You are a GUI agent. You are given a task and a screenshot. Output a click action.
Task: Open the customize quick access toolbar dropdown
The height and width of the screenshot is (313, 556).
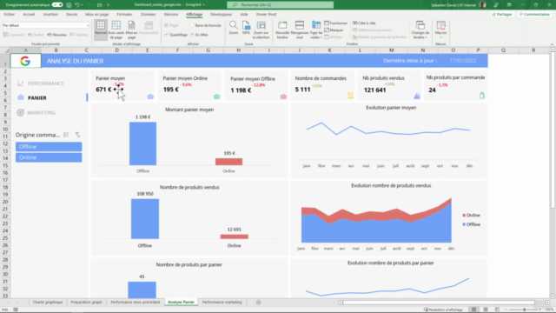coord(108,5)
